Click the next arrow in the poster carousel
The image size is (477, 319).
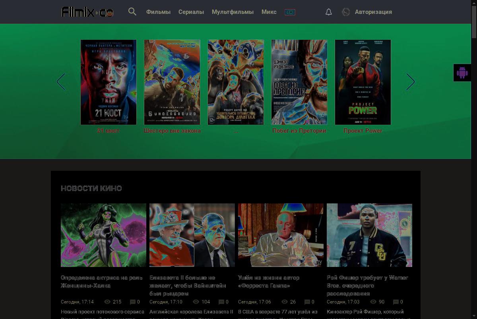[x=410, y=82]
